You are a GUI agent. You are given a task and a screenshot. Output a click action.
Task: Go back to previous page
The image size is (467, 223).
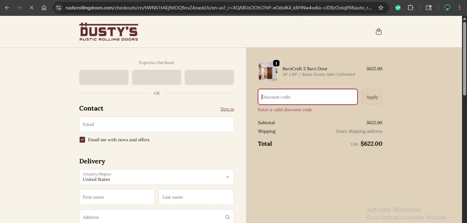coord(7,8)
